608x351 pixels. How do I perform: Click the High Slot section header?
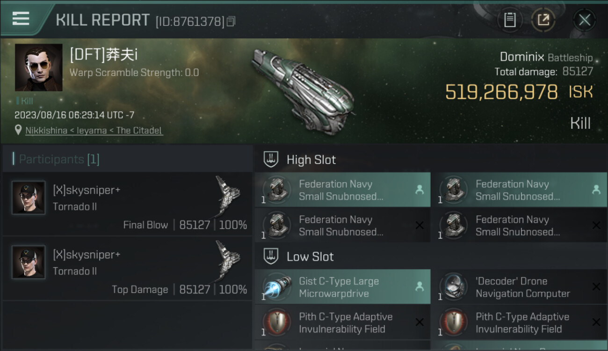pyautogui.click(x=311, y=160)
